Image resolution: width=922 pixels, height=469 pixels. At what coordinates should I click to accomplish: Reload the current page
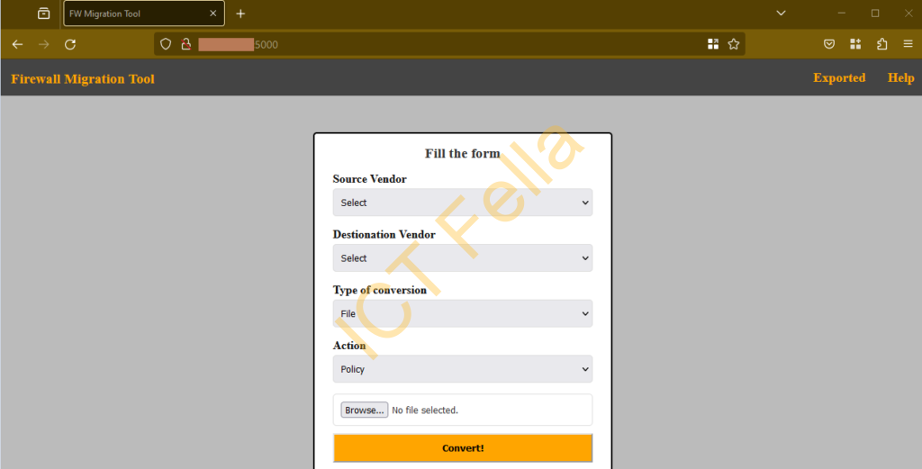point(70,45)
